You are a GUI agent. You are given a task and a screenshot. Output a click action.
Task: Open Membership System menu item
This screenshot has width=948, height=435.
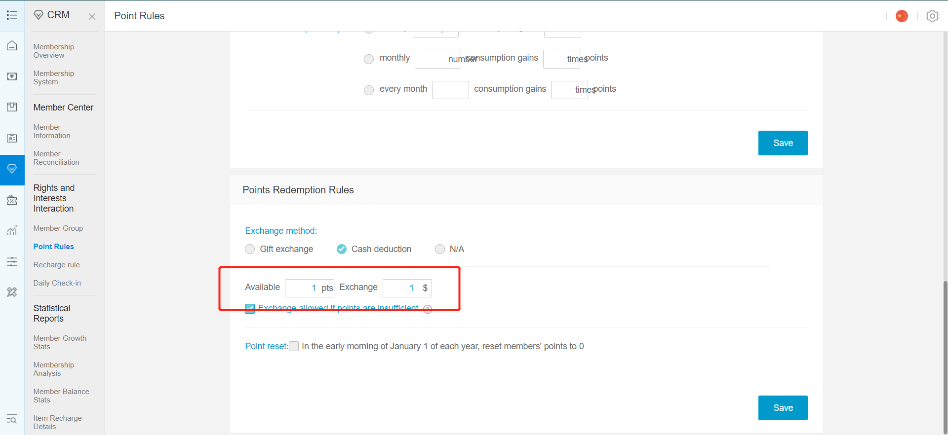(54, 77)
